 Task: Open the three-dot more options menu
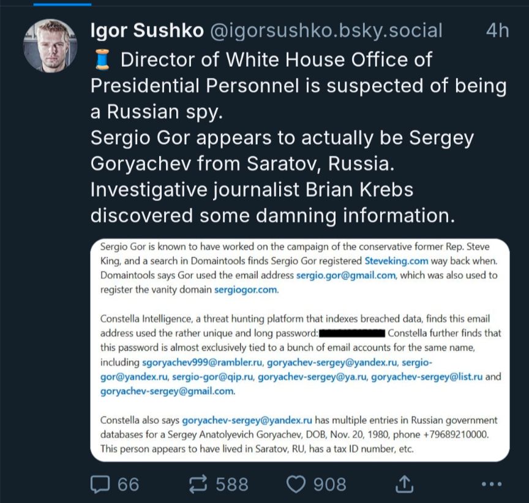pyautogui.click(x=492, y=484)
